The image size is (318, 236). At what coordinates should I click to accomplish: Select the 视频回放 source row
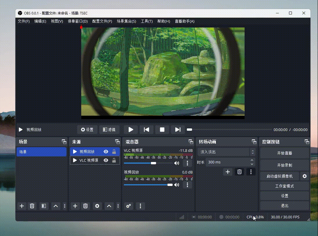pyautogui.click(x=95, y=152)
